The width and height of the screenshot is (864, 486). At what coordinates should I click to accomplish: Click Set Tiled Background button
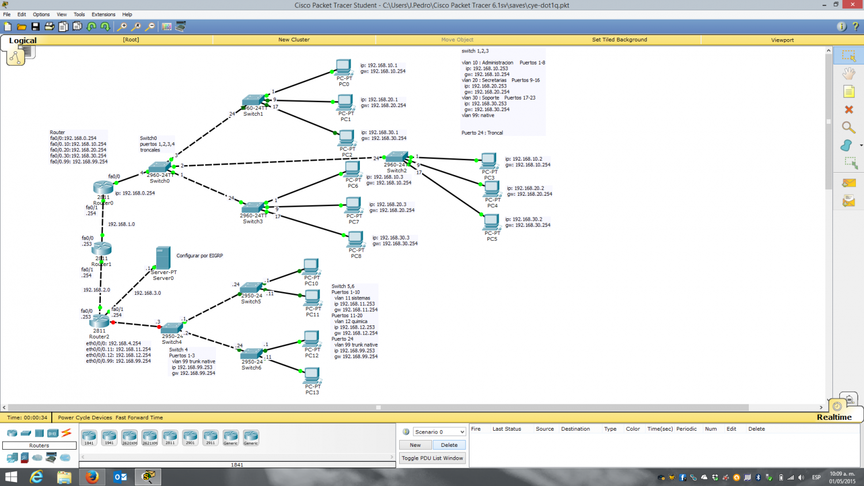click(x=620, y=40)
